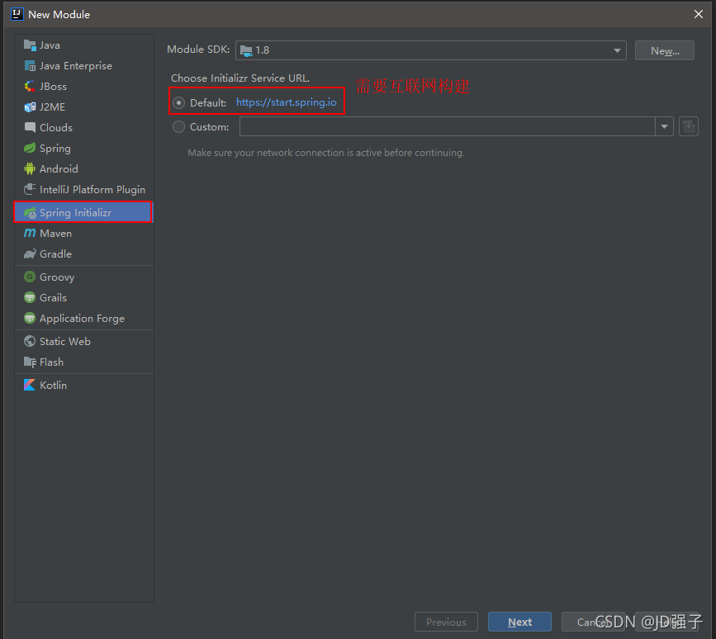
Task: Click the IntelliJ Platform Plugin icon
Action: [30, 189]
